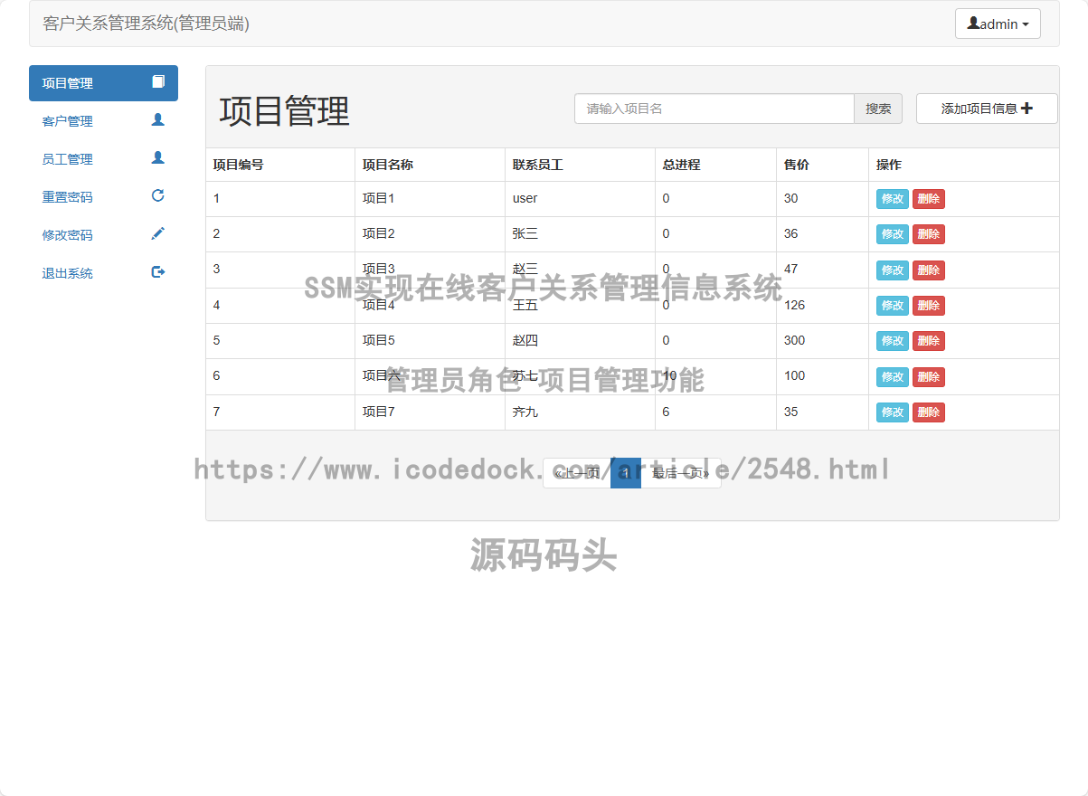Click 修改 for 项目4
The width and height of the screenshot is (1088, 796).
point(892,306)
